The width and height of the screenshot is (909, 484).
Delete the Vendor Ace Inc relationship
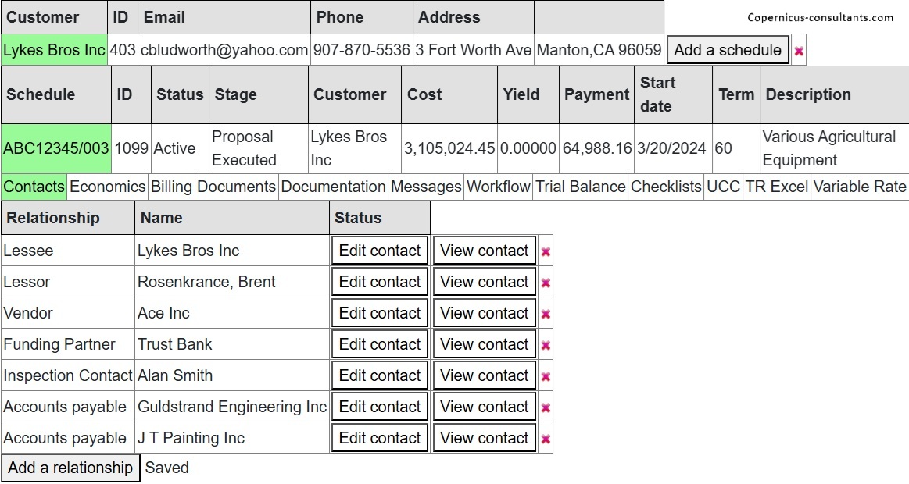[546, 314]
